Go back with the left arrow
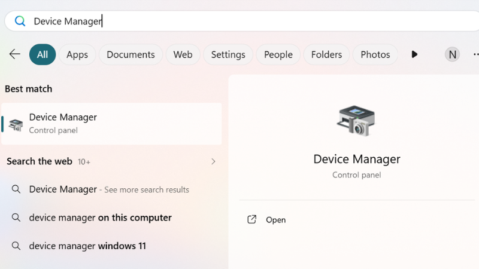 pos(14,54)
